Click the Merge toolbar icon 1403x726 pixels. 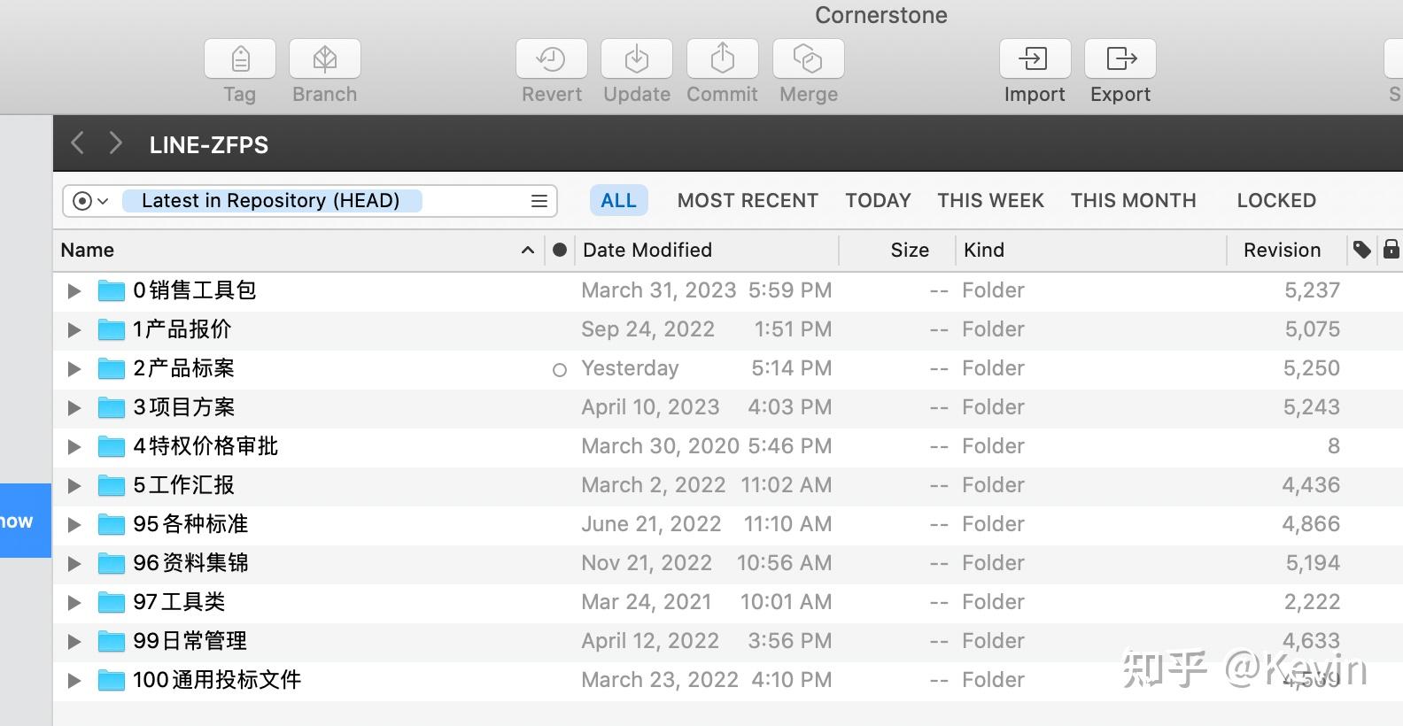[808, 59]
